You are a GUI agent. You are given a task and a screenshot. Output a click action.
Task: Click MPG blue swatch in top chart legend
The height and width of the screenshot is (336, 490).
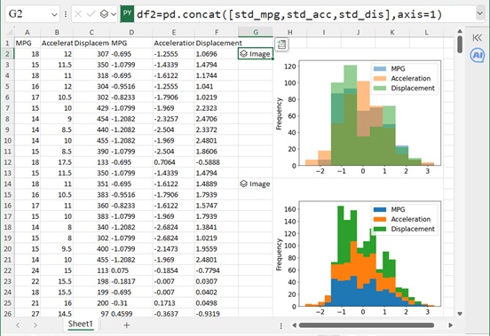[x=380, y=68]
